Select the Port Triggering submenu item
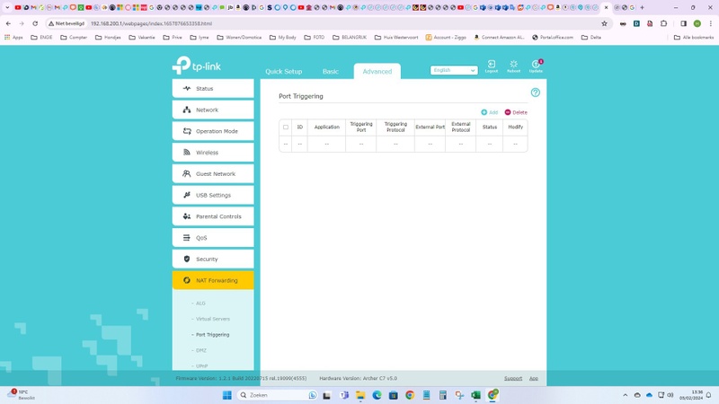Screen dimensions: 719x404 (x=212, y=335)
